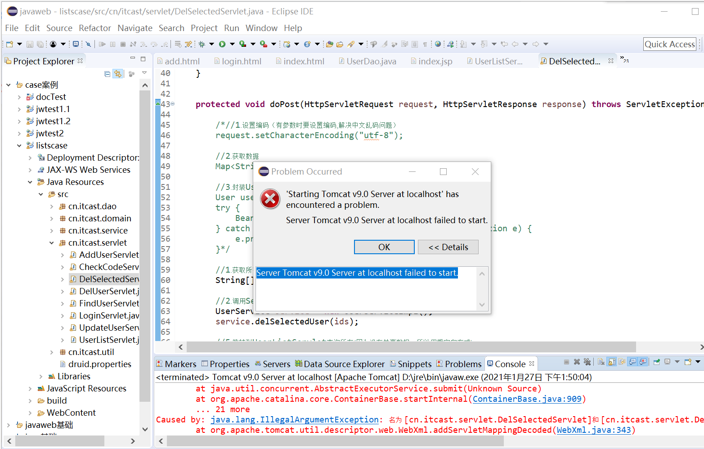Screen dimensions: 704x449
Task: Click the Coverage run icon
Action: pyautogui.click(x=243, y=44)
